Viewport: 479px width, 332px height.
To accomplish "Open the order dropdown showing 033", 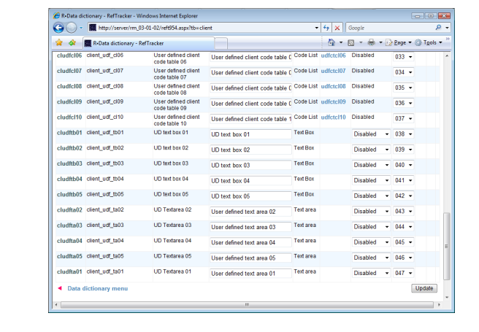I will pyautogui.click(x=403, y=57).
